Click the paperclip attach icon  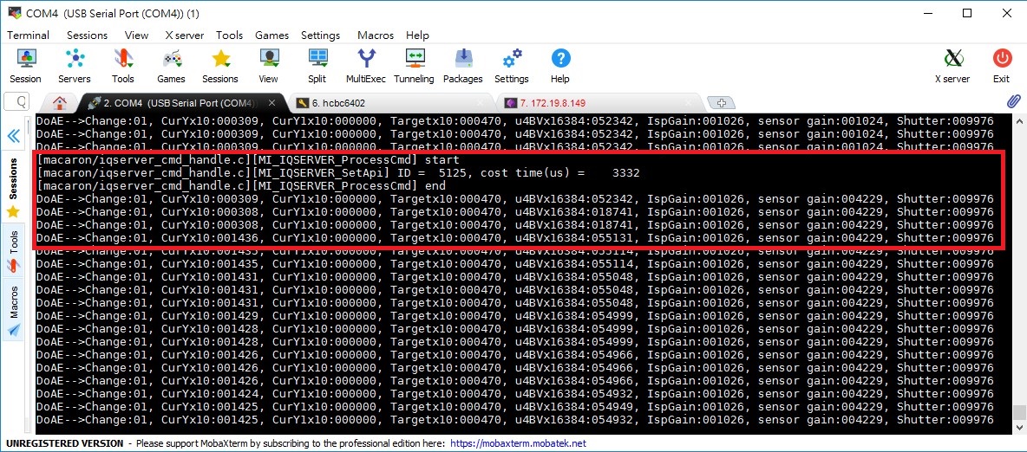point(1012,102)
